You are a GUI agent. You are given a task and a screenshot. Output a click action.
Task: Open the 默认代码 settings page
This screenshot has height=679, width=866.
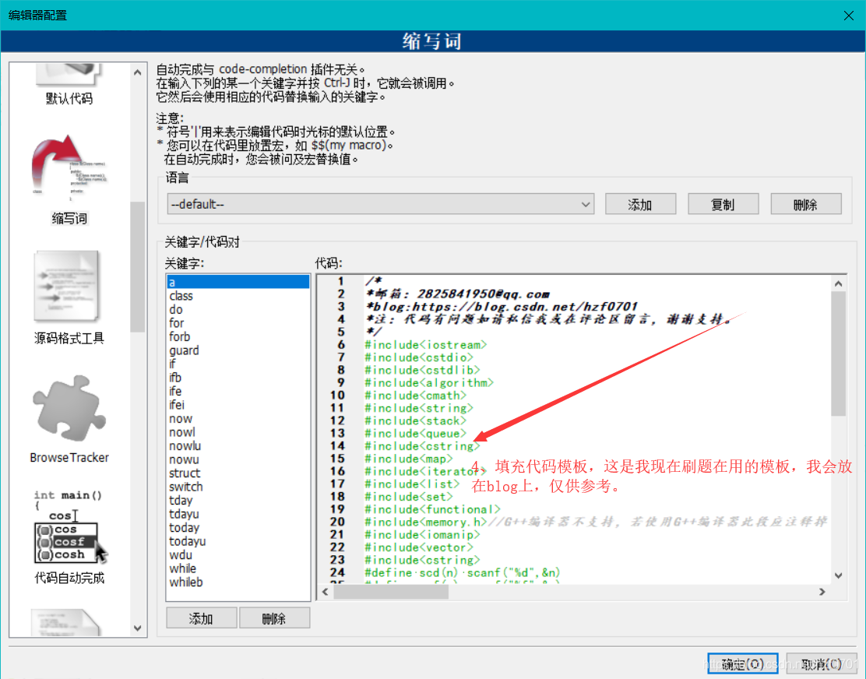(x=69, y=84)
